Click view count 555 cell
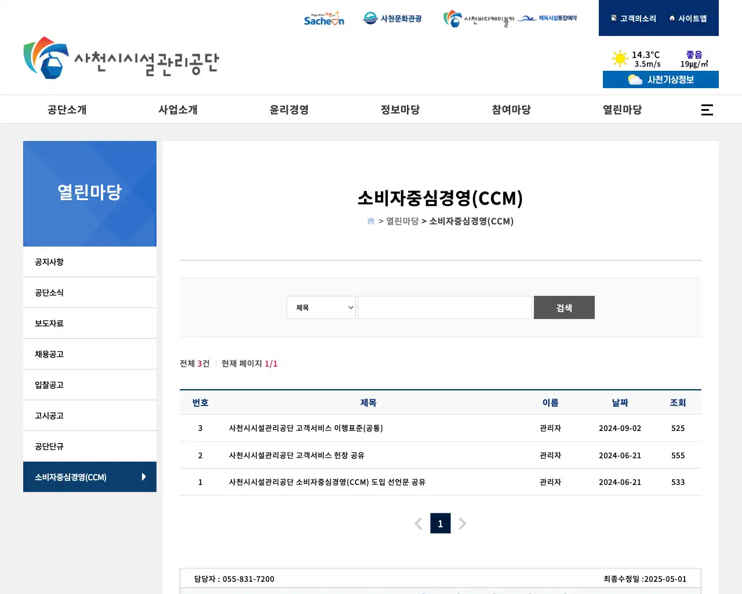Screen dimensions: 742x594 678,455
